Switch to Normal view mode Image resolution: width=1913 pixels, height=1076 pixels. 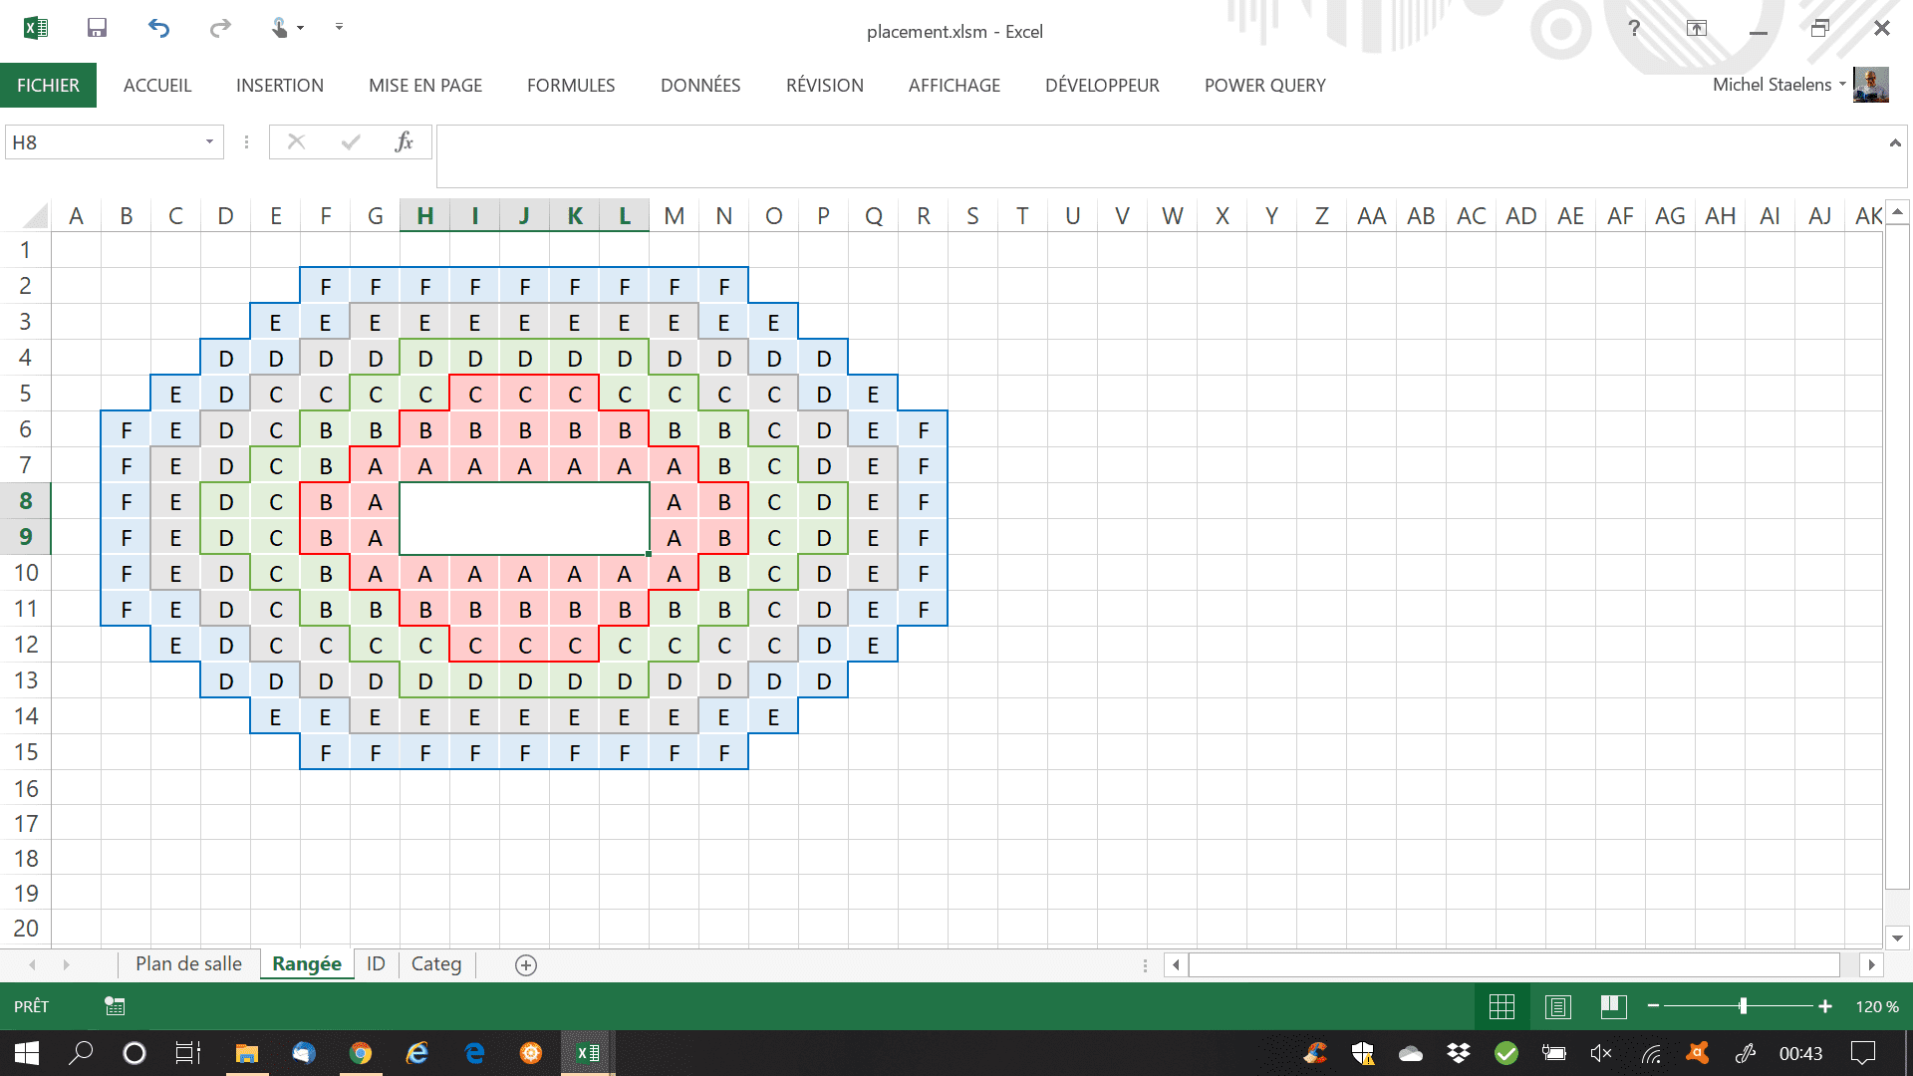1502,1006
